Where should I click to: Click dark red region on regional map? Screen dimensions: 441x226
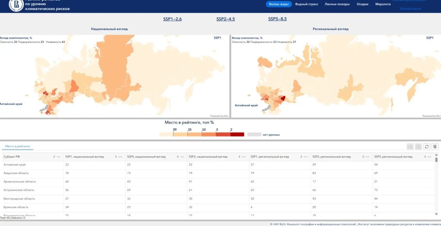tap(283, 98)
